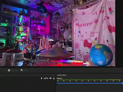The height and width of the screenshot is (92, 123).
Task: Click the 100% value in source row
Action: pyautogui.click(x=46, y=78)
